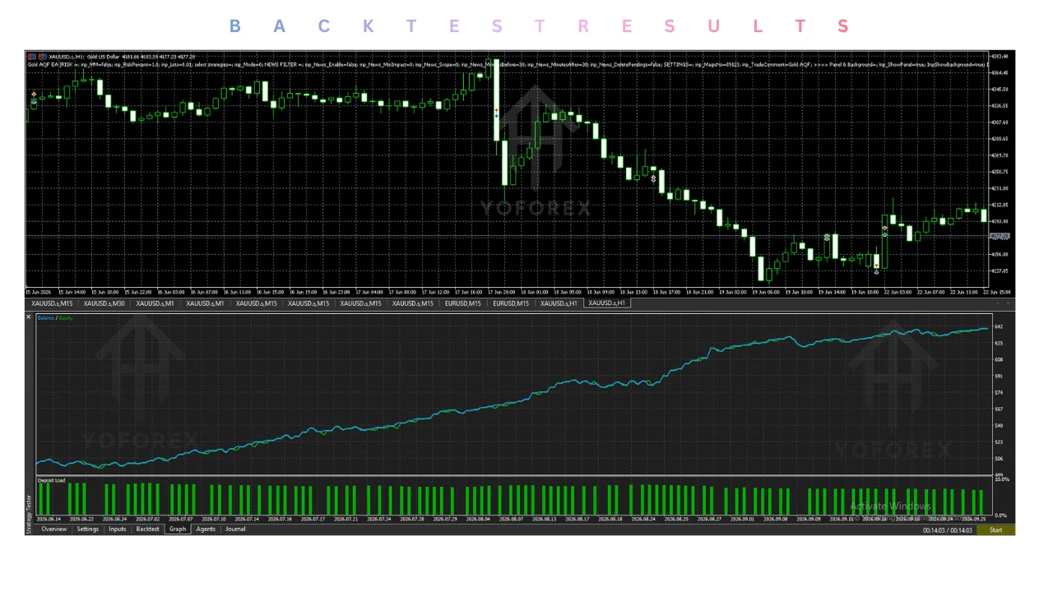Screen dimensions: 1053x592
Task: Click the 2026.09.01 date label
Action: (x=743, y=519)
